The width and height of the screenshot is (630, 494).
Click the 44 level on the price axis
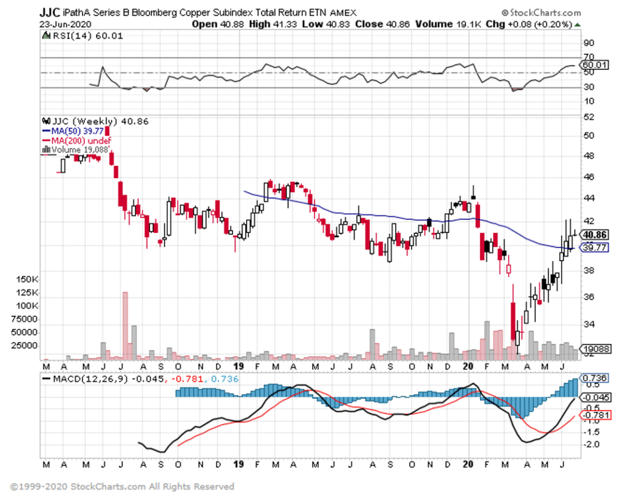coord(589,198)
